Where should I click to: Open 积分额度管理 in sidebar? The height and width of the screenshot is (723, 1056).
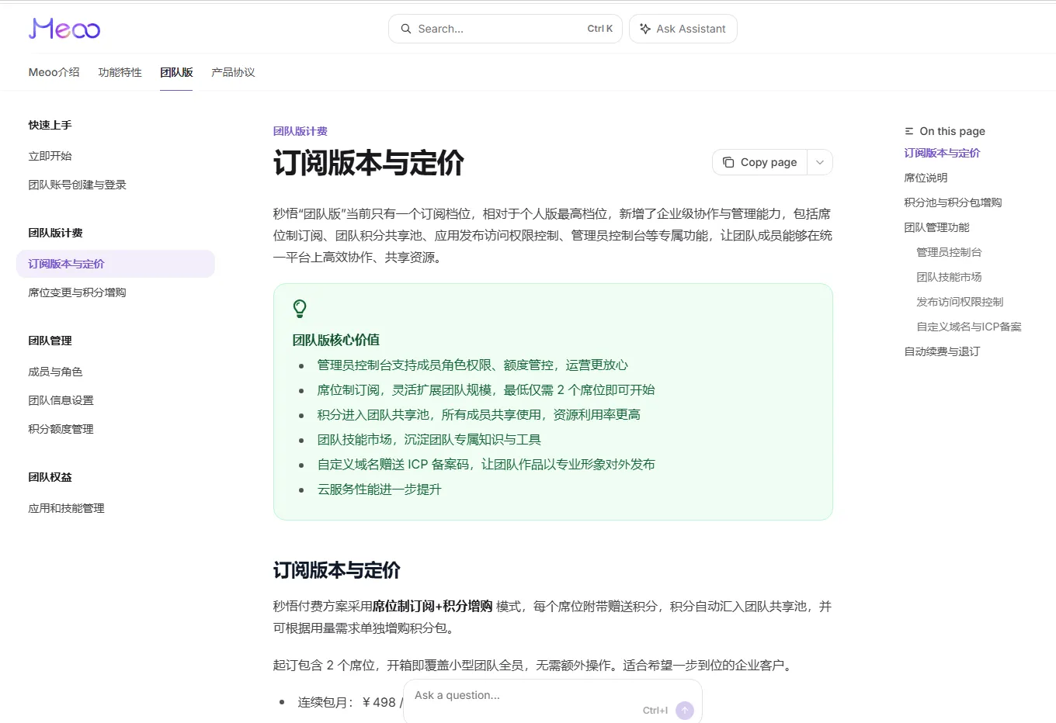point(61,429)
